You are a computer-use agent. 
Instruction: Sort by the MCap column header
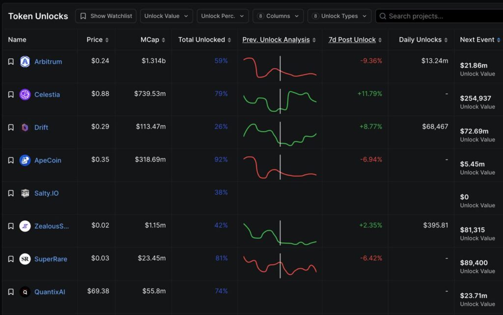pyautogui.click(x=152, y=40)
